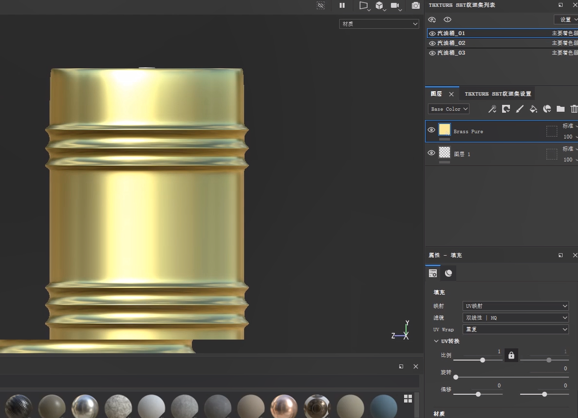Pause viewport rendering
This screenshot has width=578, height=418.
pyautogui.click(x=342, y=5)
